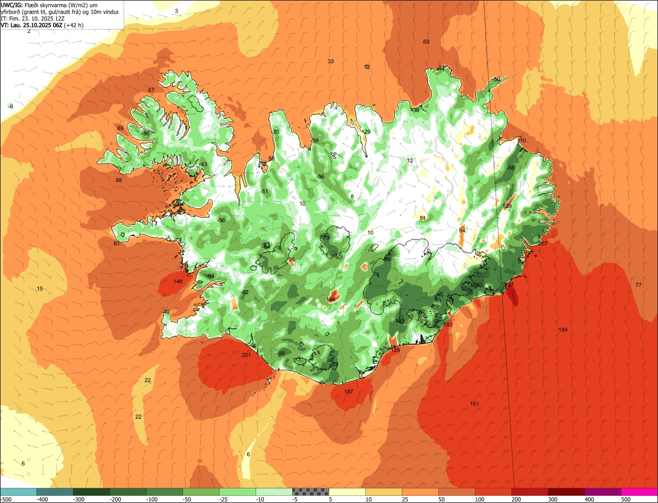Click the flux value 67 north of the Westfjords
This screenshot has width=658, height=503.
pos(151,90)
